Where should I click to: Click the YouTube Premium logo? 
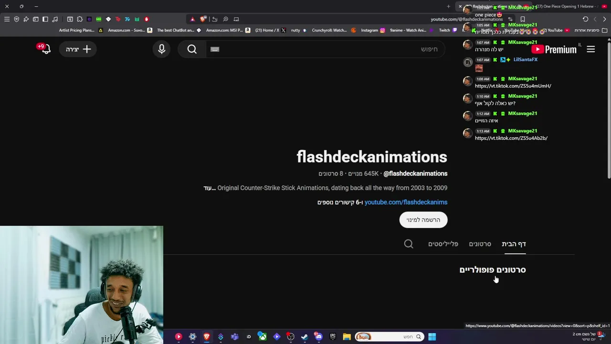(554, 49)
